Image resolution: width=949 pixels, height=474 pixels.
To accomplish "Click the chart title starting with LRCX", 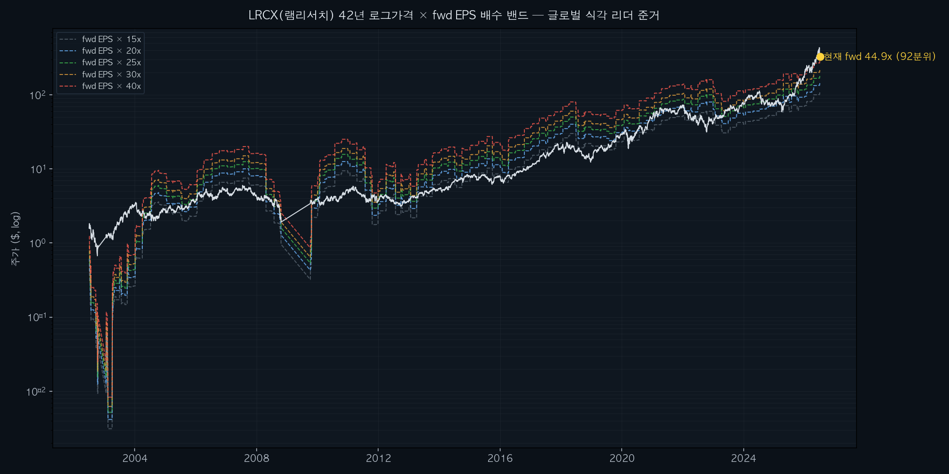I will click(x=454, y=15).
